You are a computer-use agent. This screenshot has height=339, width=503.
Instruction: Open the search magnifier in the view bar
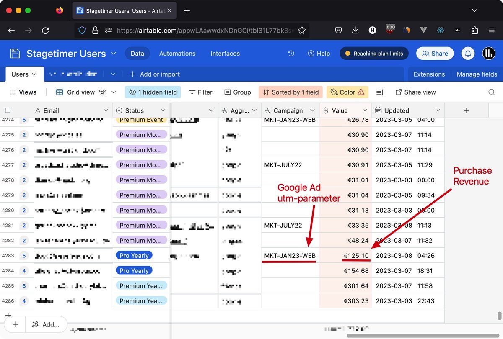click(492, 92)
